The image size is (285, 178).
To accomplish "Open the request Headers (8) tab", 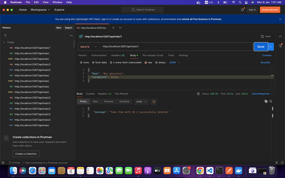I will pyautogui.click(x=118, y=55).
